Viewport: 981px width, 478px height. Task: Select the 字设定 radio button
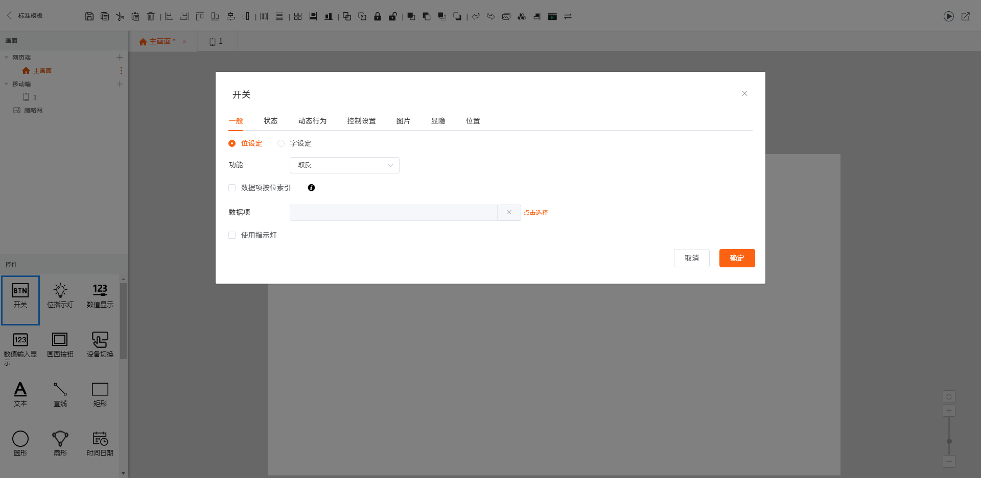(281, 143)
